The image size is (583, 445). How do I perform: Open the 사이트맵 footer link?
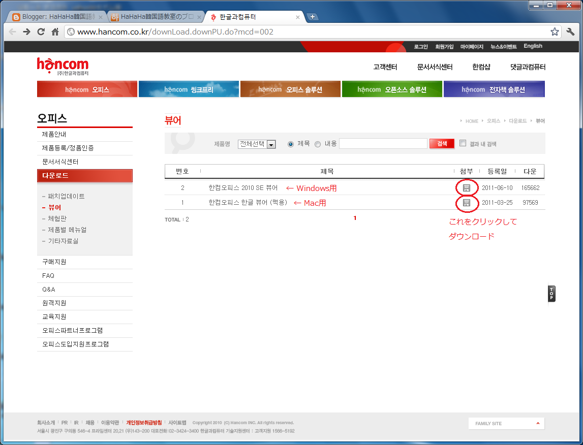point(177,423)
